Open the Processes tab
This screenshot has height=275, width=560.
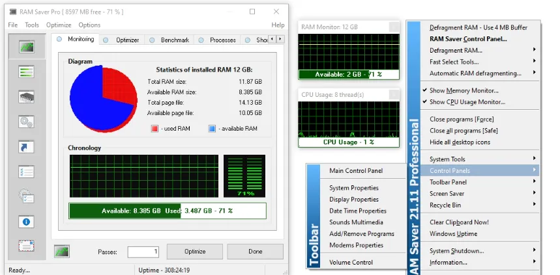pyautogui.click(x=218, y=40)
